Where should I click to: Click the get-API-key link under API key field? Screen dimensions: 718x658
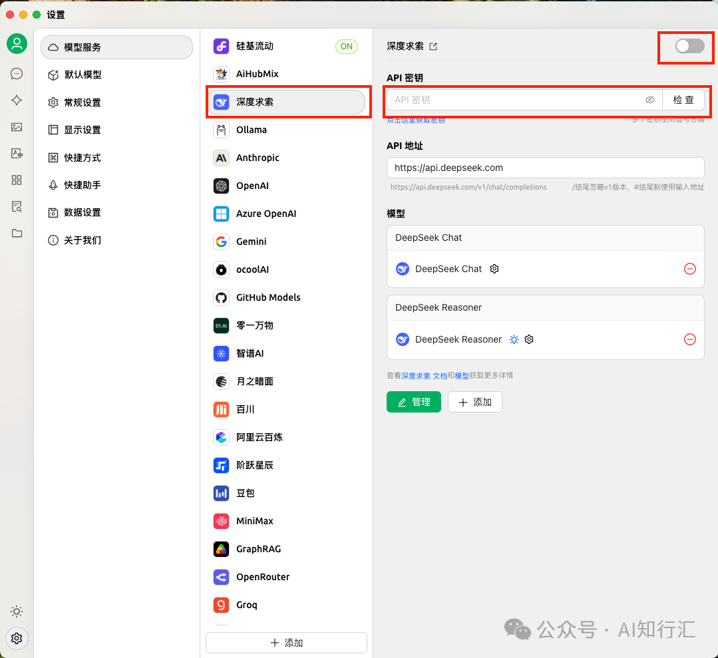tap(416, 120)
